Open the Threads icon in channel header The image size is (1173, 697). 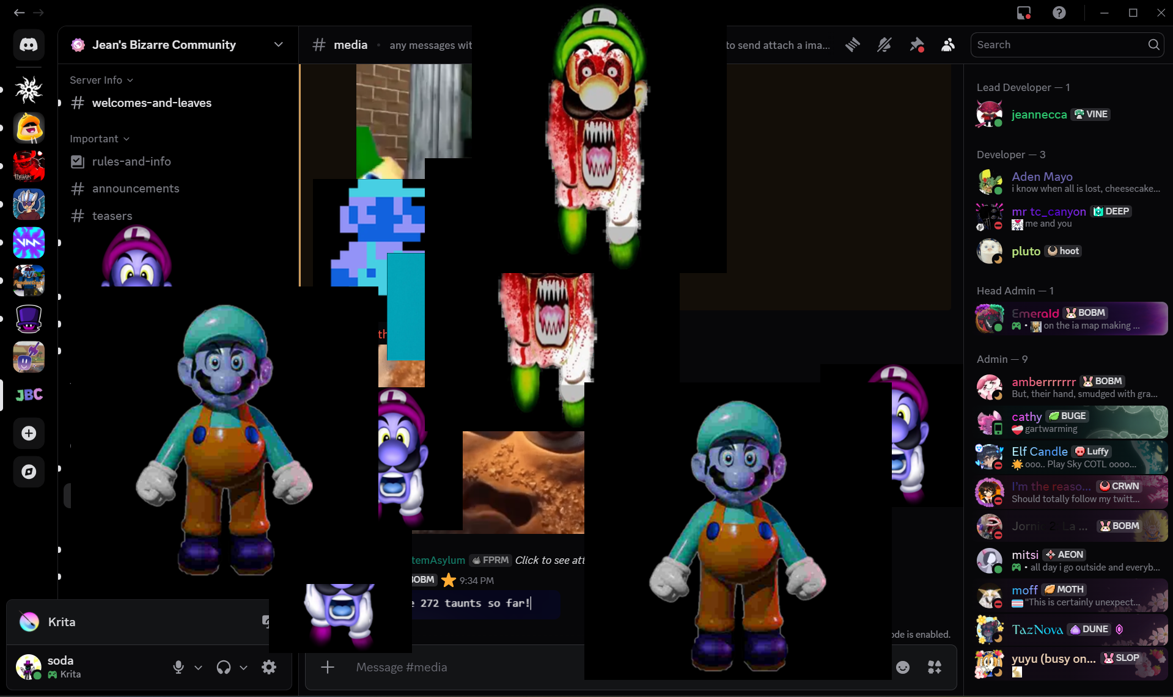click(853, 45)
